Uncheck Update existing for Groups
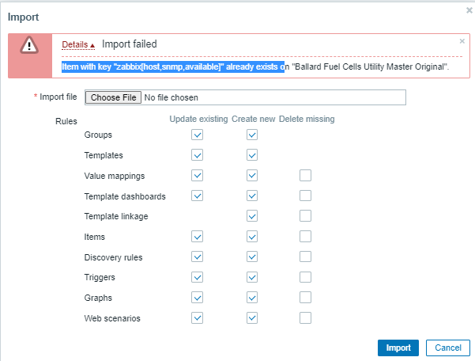Screen dimensions: 475x361 click(198, 135)
